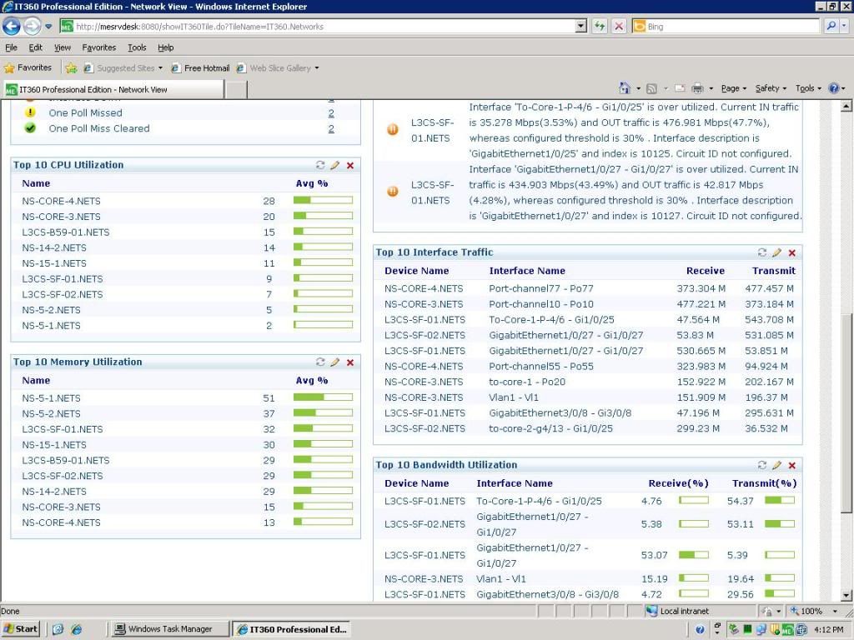The width and height of the screenshot is (854, 640).
Task: Click the Bing search input box
Action: pyautogui.click(x=727, y=26)
